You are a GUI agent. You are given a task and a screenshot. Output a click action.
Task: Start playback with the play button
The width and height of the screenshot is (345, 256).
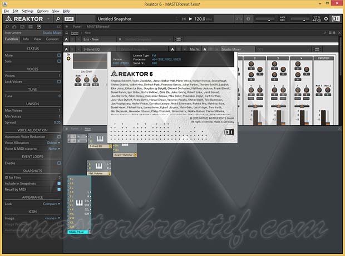click(190, 19)
